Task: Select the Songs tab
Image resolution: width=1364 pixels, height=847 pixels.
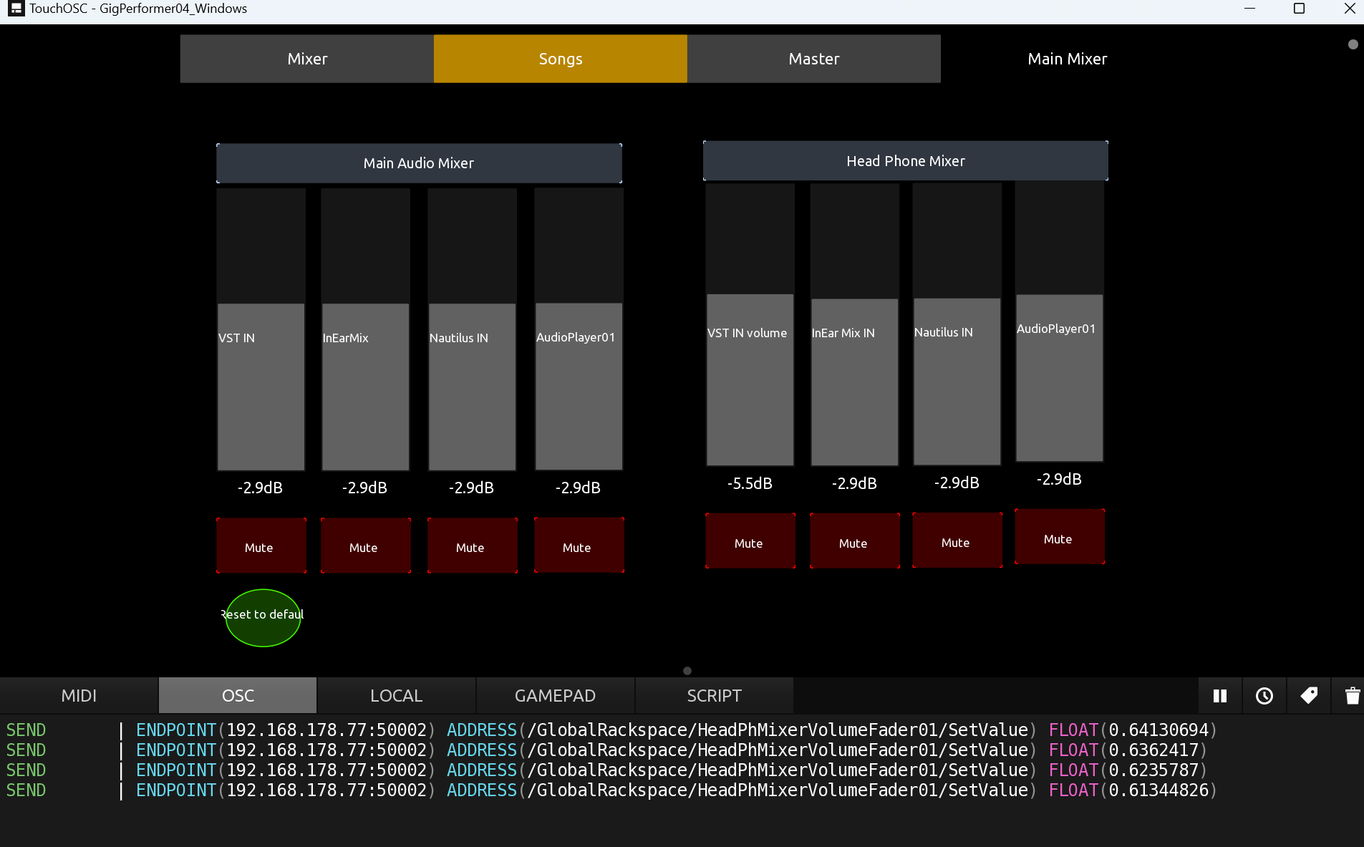Action: pyautogui.click(x=561, y=59)
